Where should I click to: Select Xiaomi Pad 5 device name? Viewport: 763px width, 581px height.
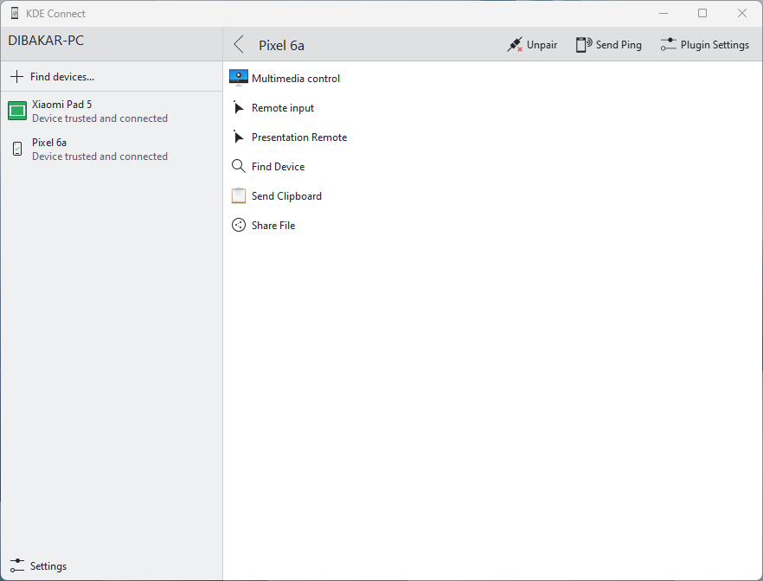tap(61, 105)
